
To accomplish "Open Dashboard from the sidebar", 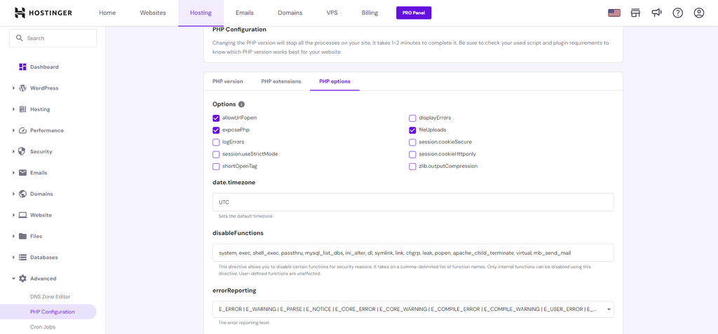I will (x=43, y=67).
